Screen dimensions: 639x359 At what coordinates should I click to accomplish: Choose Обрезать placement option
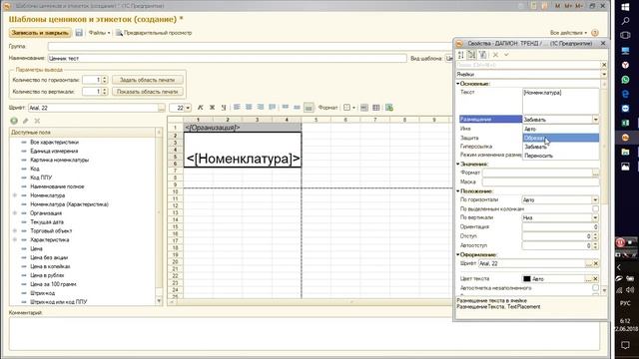(561, 138)
